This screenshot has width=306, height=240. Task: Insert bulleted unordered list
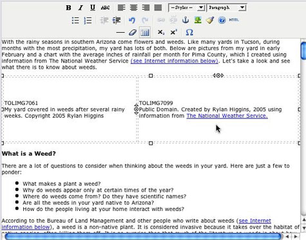coord(75,21)
